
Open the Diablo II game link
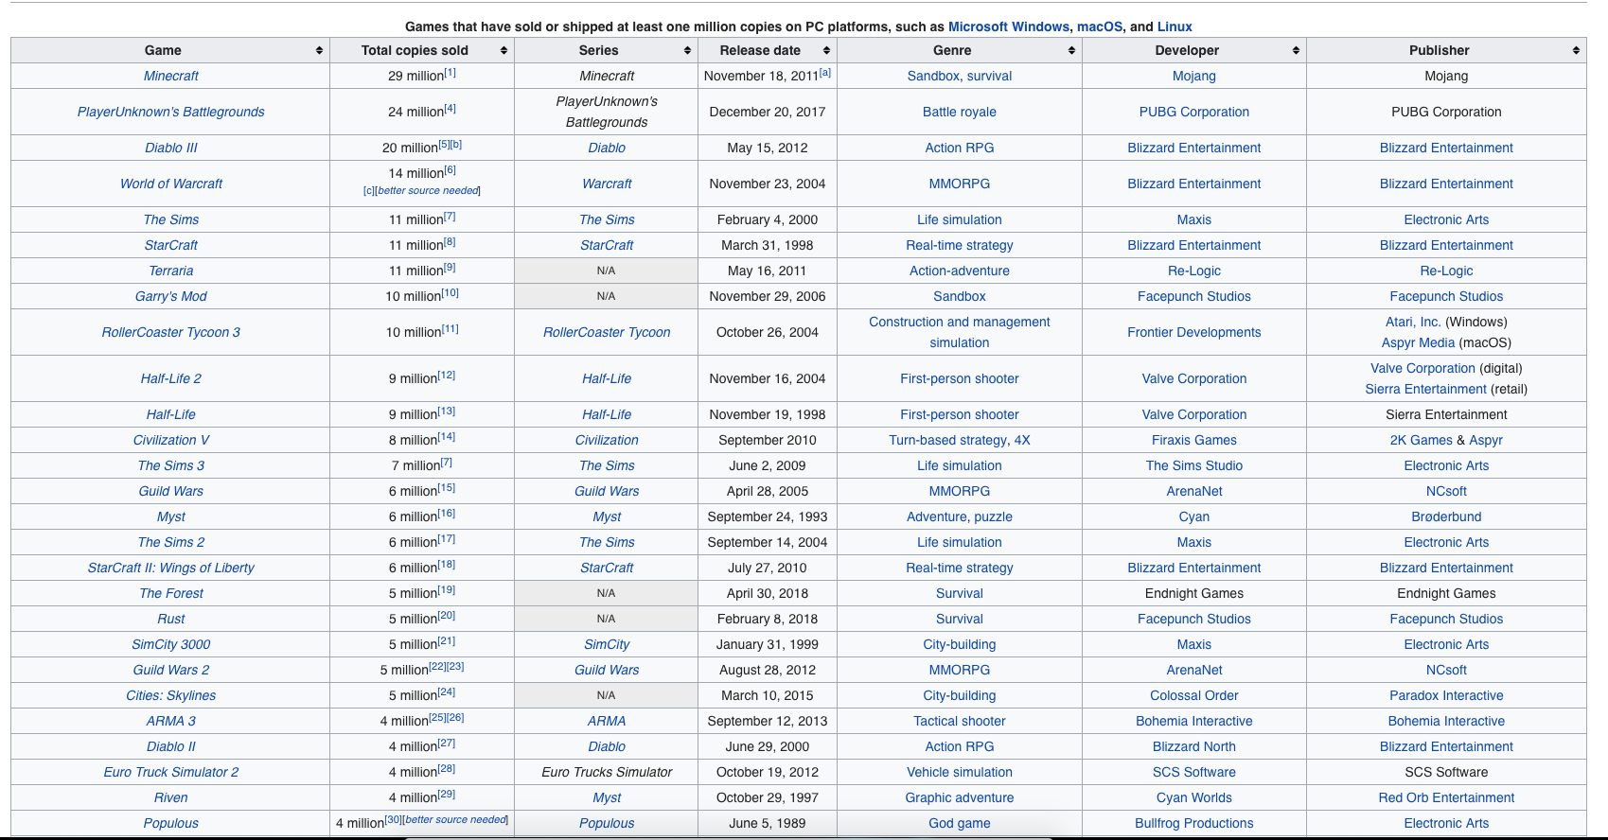pyautogui.click(x=171, y=746)
